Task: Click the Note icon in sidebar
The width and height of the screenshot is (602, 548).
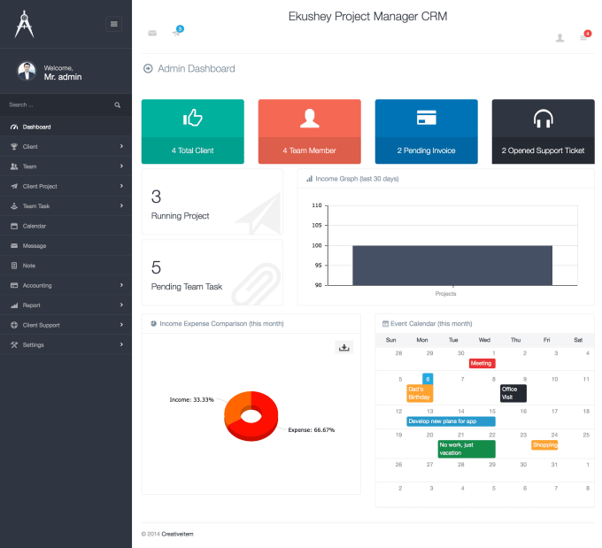Action: pos(14,266)
